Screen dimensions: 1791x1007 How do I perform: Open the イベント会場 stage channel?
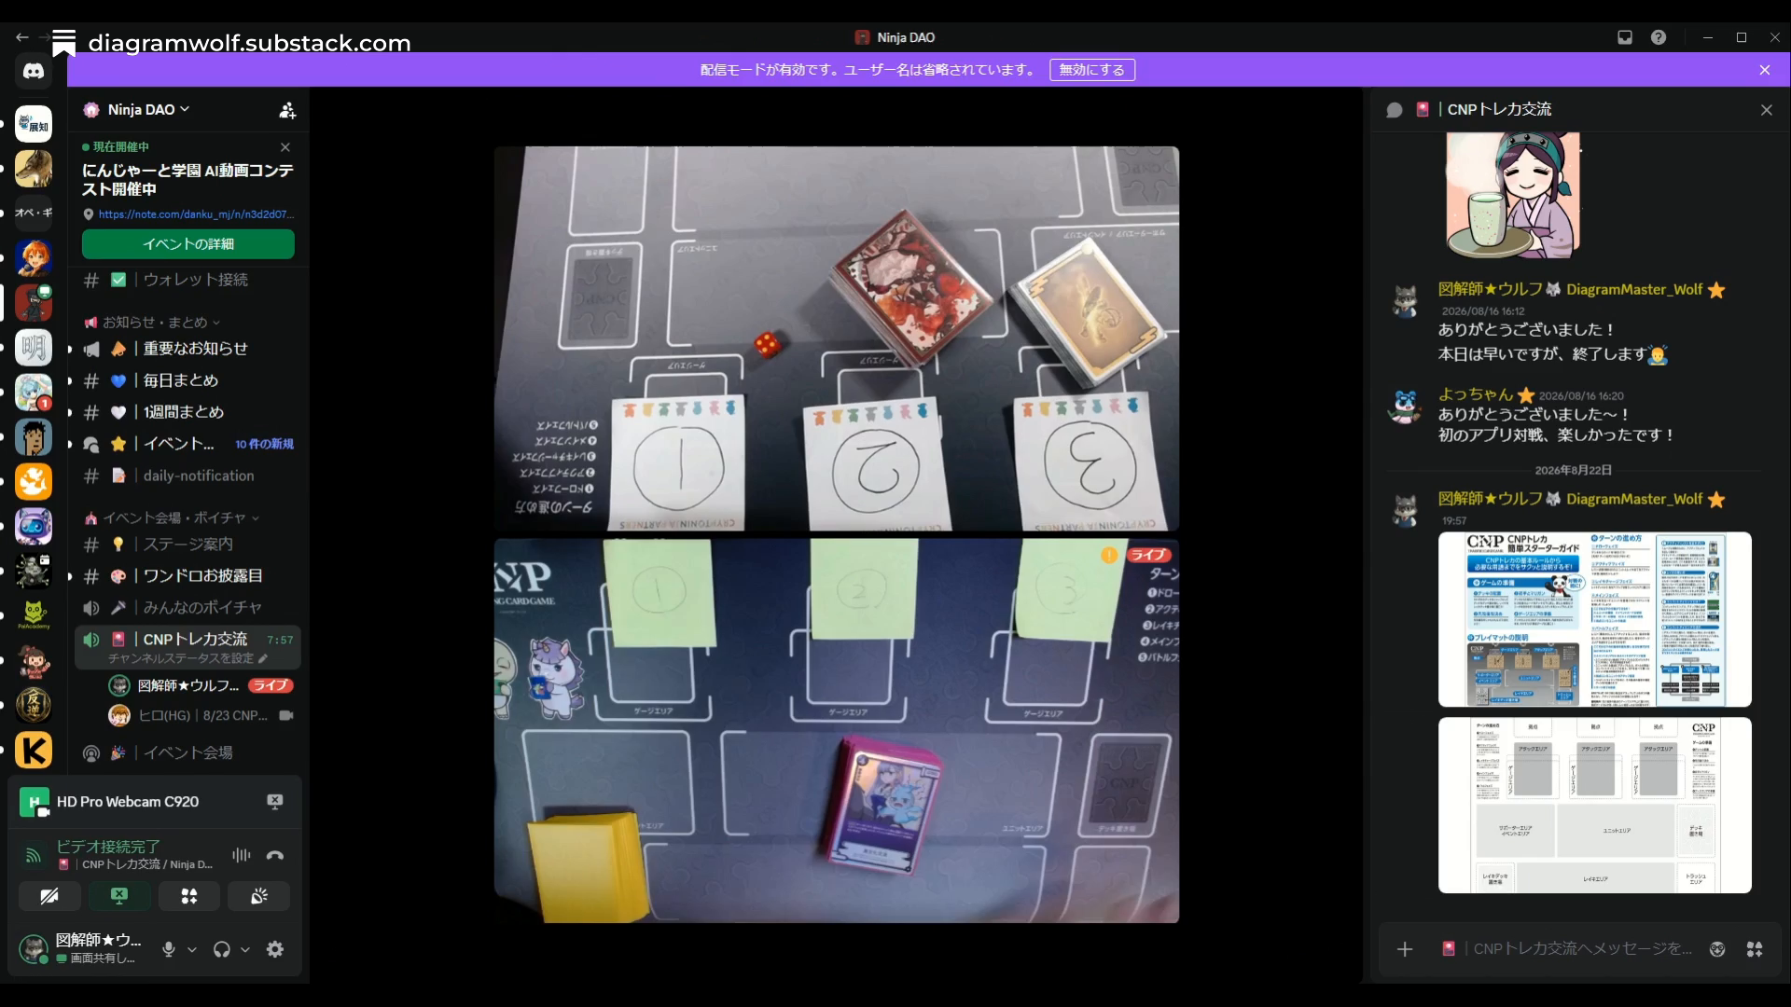(187, 753)
